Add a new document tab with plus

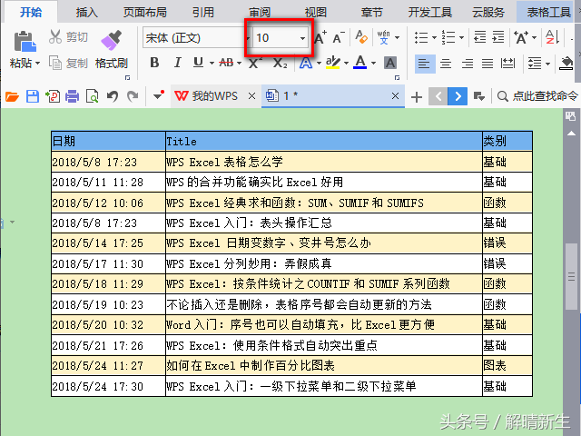click(x=417, y=97)
